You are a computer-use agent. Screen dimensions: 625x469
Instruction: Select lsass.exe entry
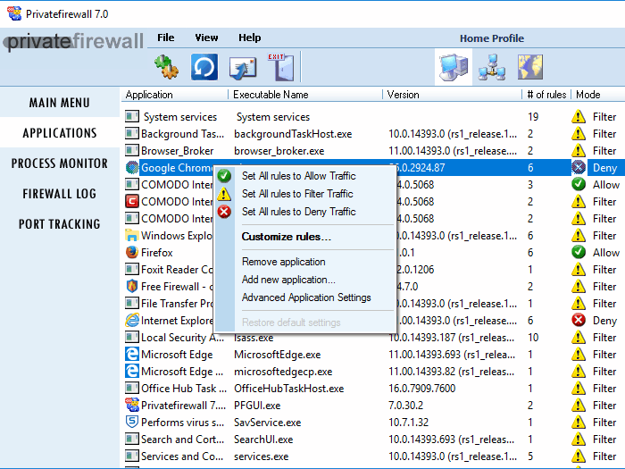point(254,339)
